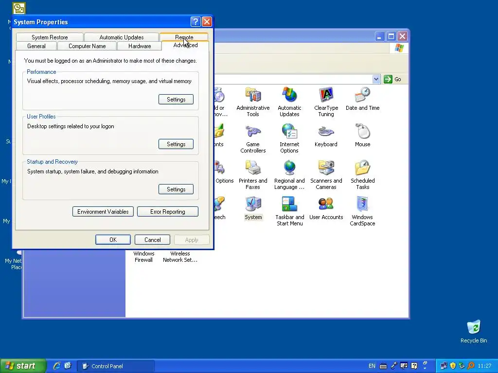This screenshot has width=498, height=373.
Task: Click the Go button in address bar
Action: (393, 79)
